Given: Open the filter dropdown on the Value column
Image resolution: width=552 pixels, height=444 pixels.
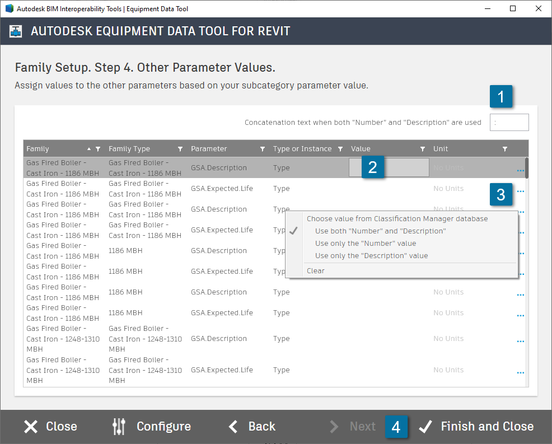Looking at the screenshot, I should click(423, 148).
